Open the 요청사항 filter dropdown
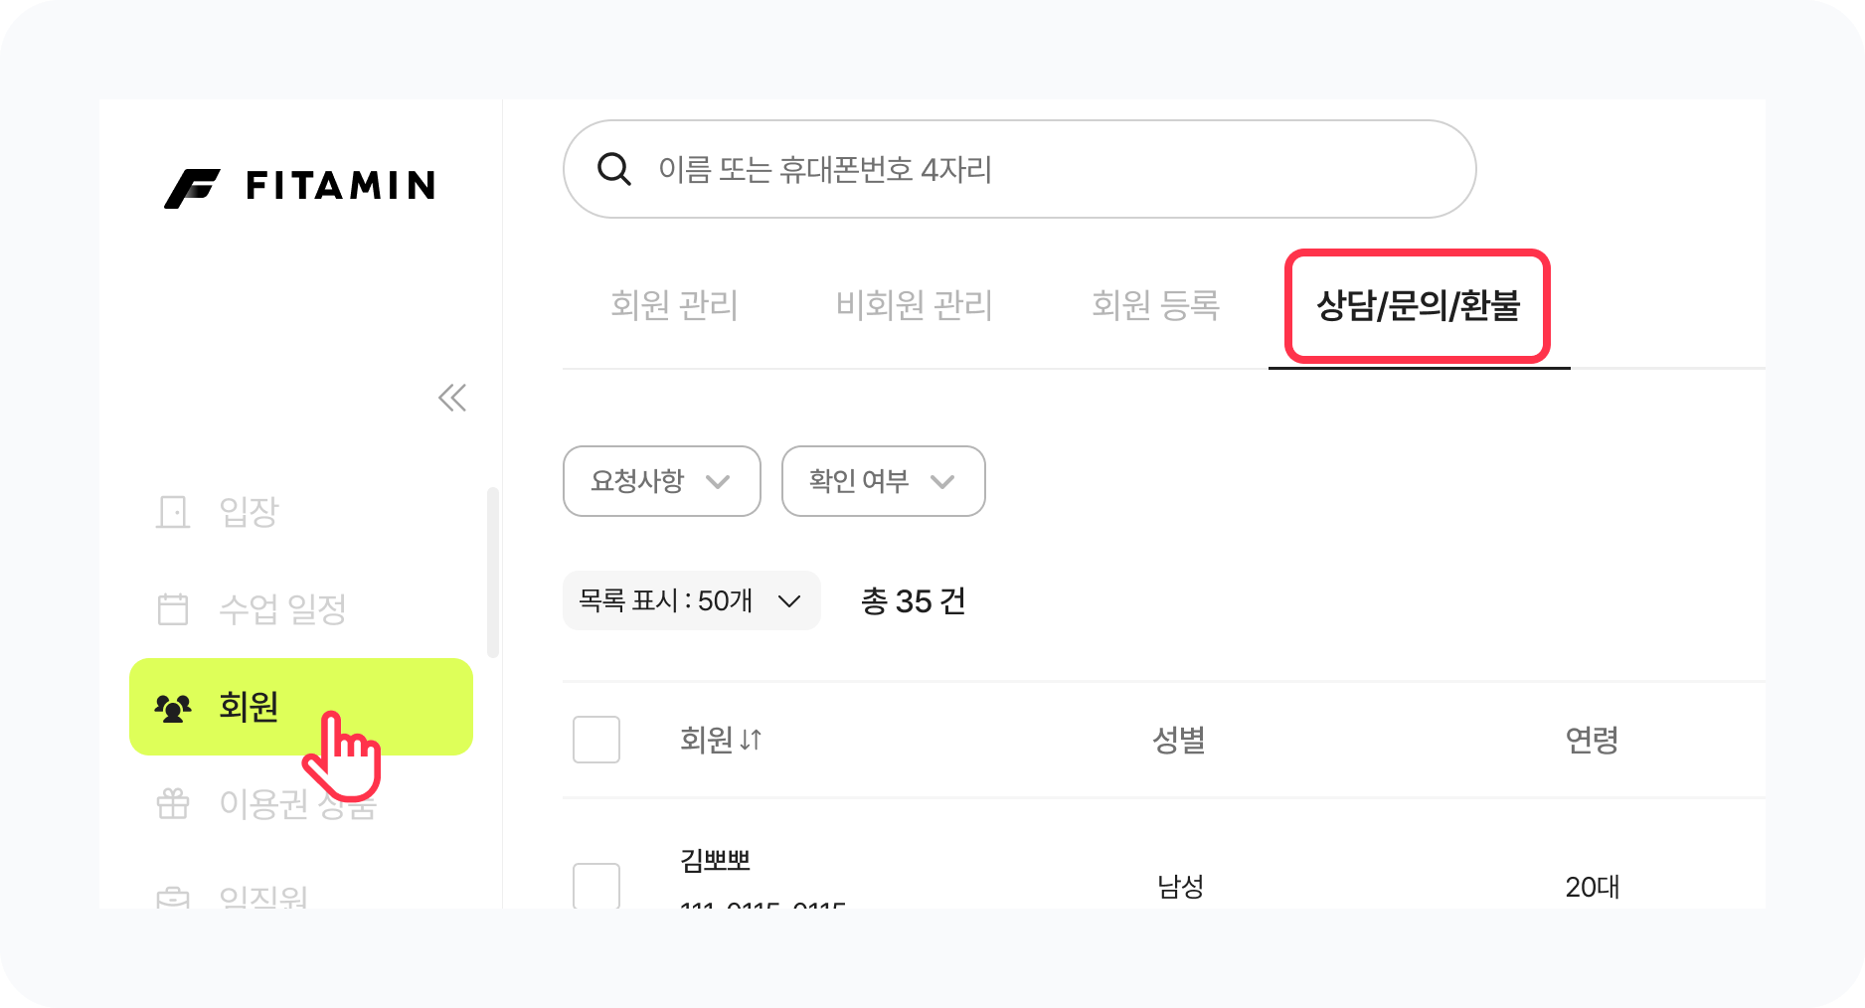 coord(661,481)
